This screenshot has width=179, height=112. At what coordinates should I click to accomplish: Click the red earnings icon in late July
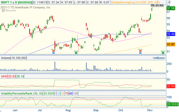pos(54,51)
